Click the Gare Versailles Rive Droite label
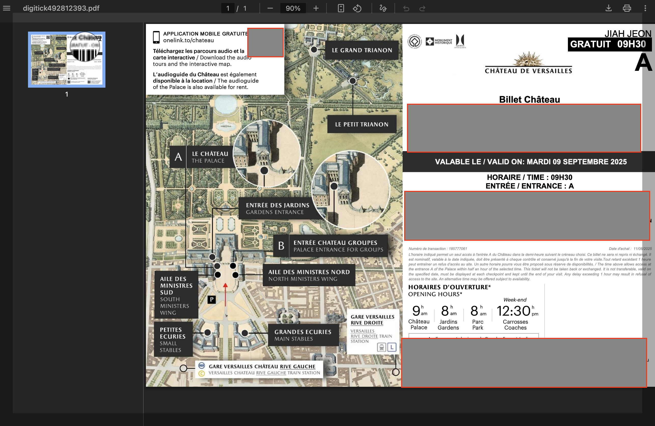 (372, 320)
